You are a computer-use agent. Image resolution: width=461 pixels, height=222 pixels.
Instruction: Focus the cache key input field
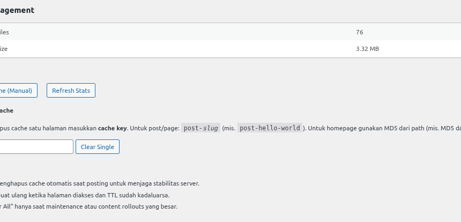tap(36, 147)
